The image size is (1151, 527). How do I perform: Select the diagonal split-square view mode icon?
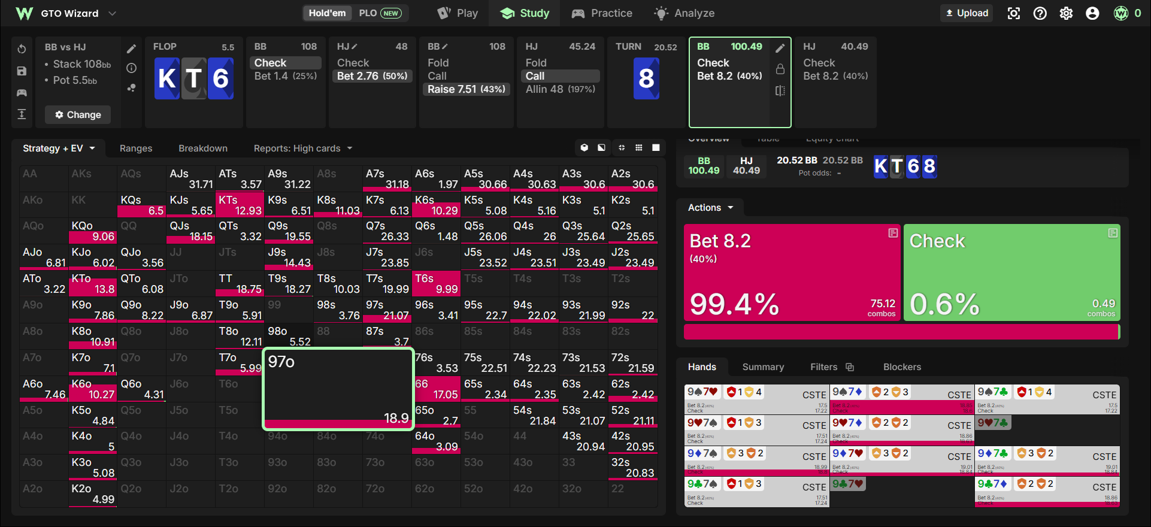(601, 147)
